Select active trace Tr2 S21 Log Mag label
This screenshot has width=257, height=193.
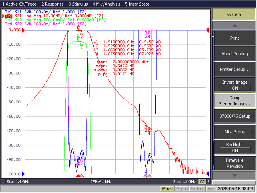click(54, 16)
